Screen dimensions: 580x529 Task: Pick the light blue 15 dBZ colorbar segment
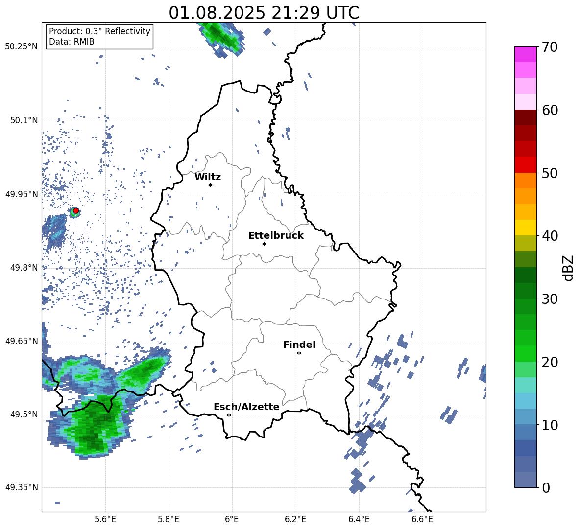click(526, 401)
